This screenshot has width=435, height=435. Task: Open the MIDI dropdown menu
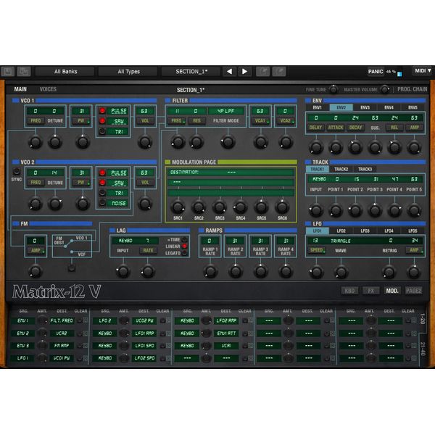[x=423, y=71]
